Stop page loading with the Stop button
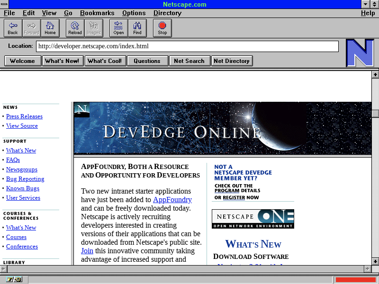 coord(162,28)
